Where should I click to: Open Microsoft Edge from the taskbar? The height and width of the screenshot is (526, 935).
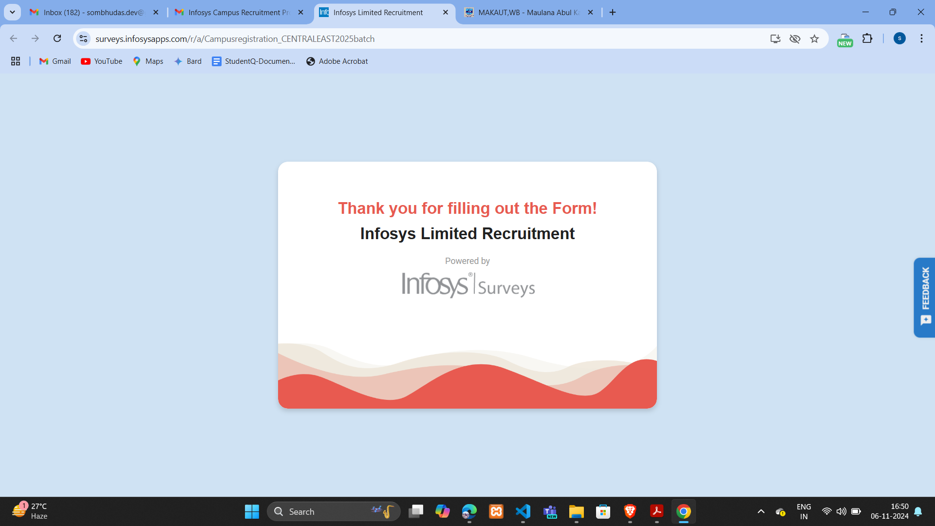click(469, 511)
